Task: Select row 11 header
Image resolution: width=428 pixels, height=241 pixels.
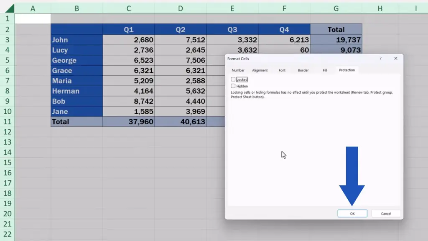Action: point(7,122)
